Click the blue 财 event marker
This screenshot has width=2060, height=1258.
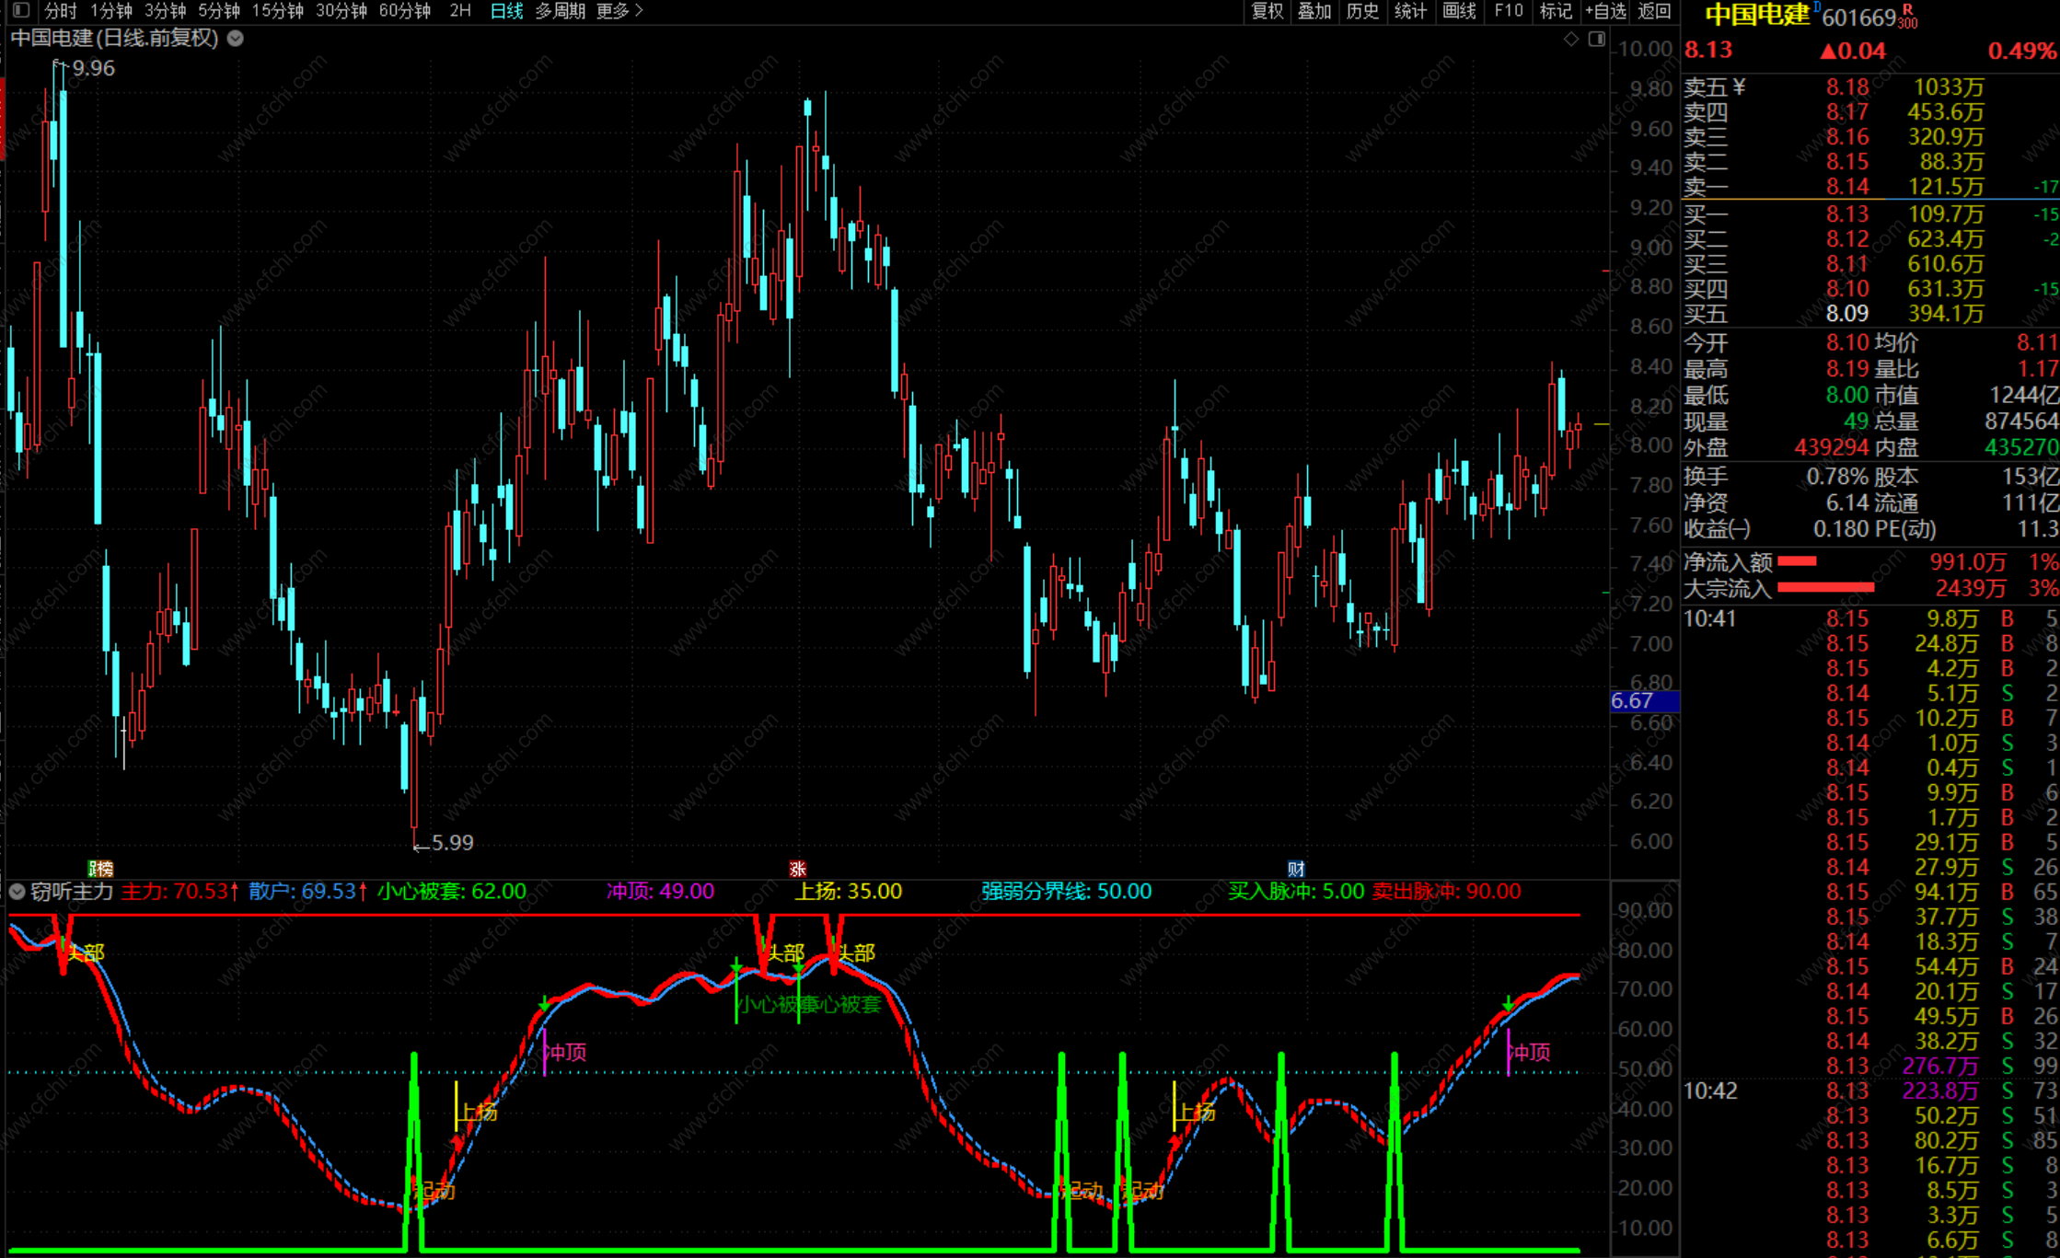tap(1296, 869)
